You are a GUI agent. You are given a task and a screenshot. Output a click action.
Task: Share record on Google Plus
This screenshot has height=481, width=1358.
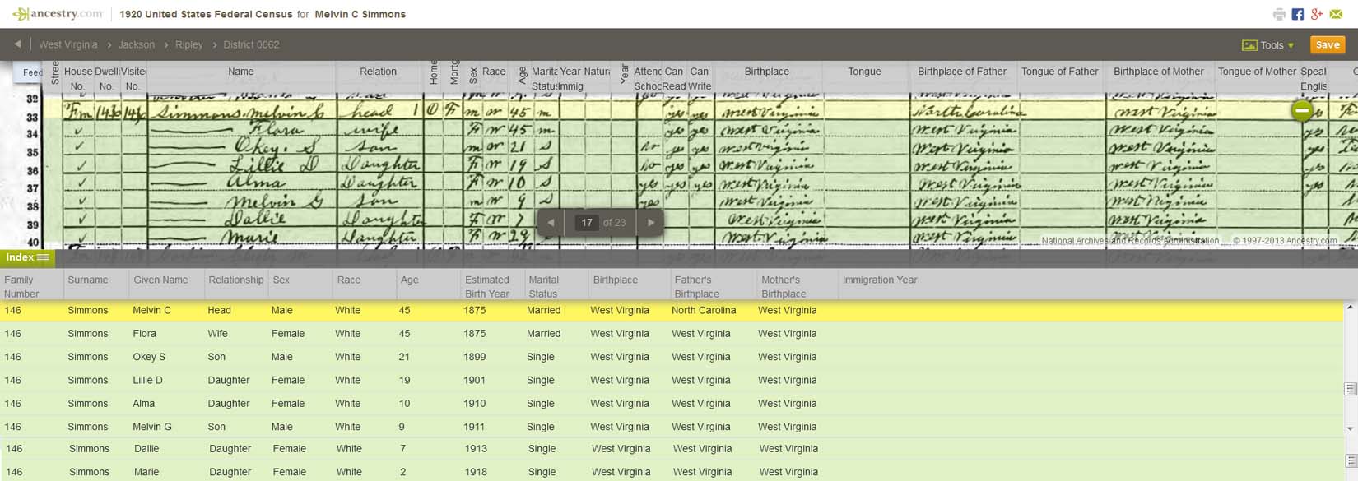click(1317, 14)
